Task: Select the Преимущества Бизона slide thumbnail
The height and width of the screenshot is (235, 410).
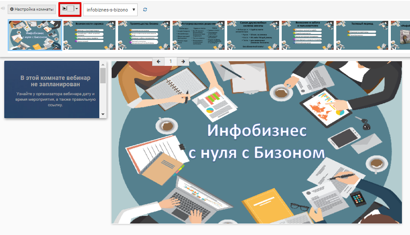Action: point(144,35)
